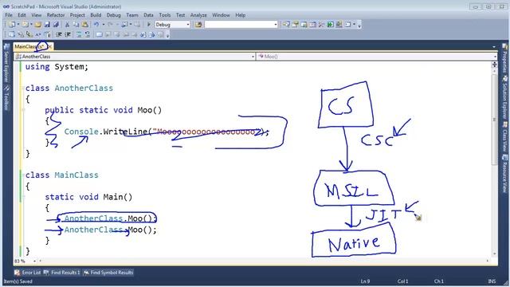Show the Error List panel tab
510x287 pixels.
(28, 273)
